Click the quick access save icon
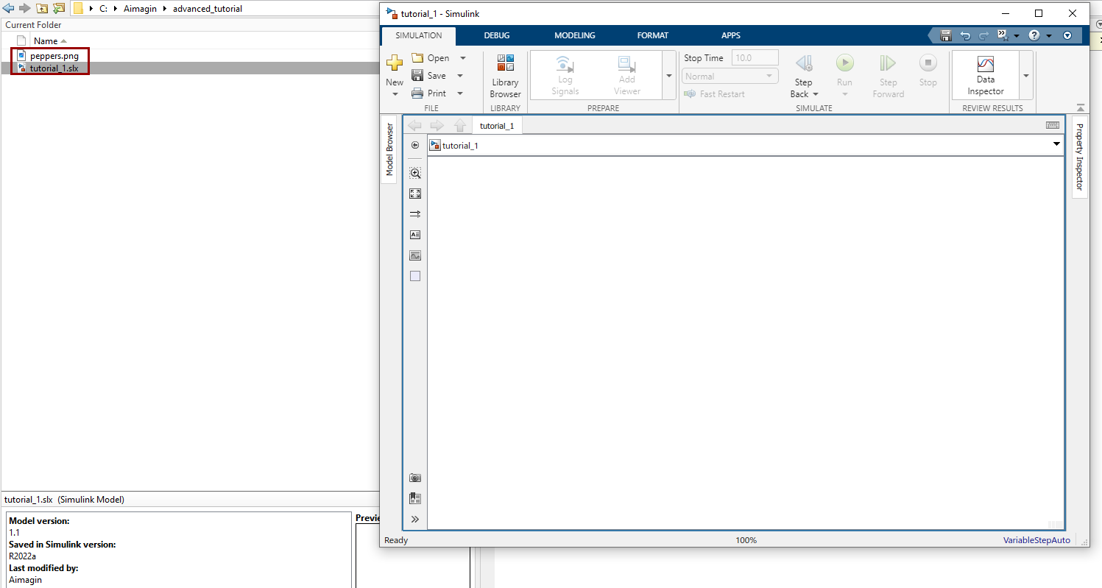The width and height of the screenshot is (1102, 588). (946, 35)
